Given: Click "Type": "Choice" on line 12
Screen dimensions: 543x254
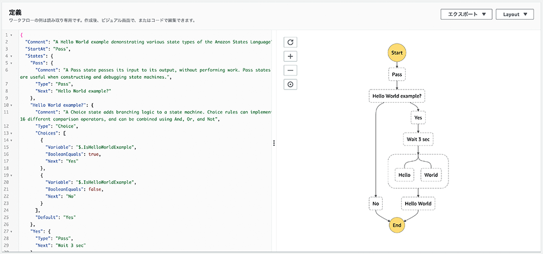Looking at the screenshot, I should coord(57,126).
